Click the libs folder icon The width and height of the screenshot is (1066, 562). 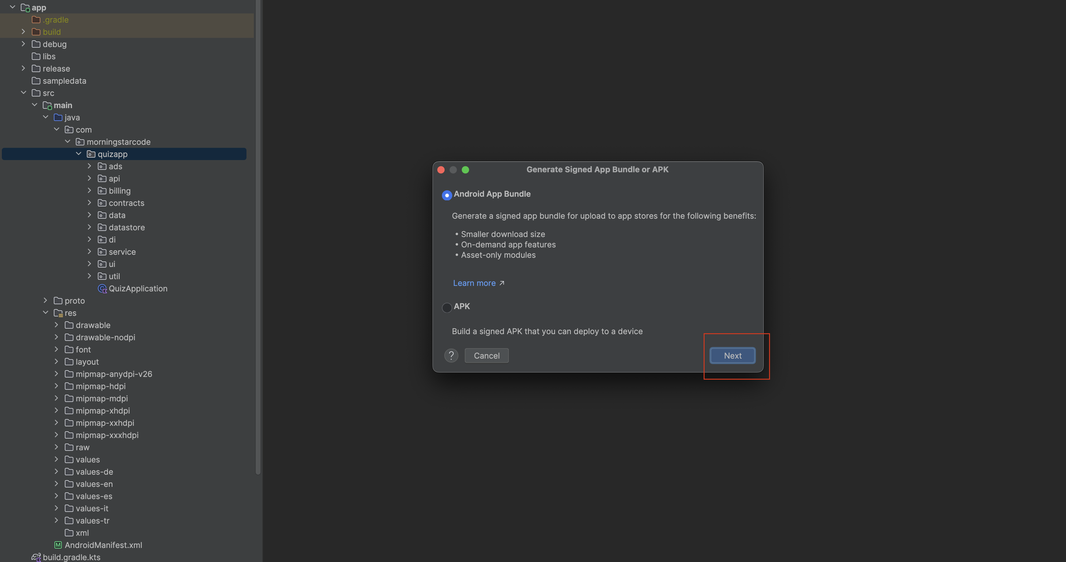tap(36, 56)
